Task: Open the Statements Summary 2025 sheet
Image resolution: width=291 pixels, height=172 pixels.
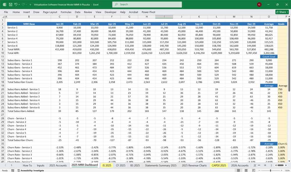Action: point(161,165)
